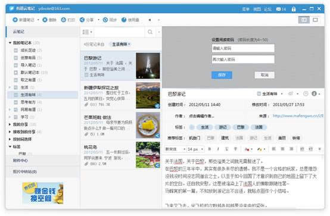The width and height of the screenshot is (330, 216).
Task: Expand the 接收到的分享 tree node
Action: (x=10, y=132)
